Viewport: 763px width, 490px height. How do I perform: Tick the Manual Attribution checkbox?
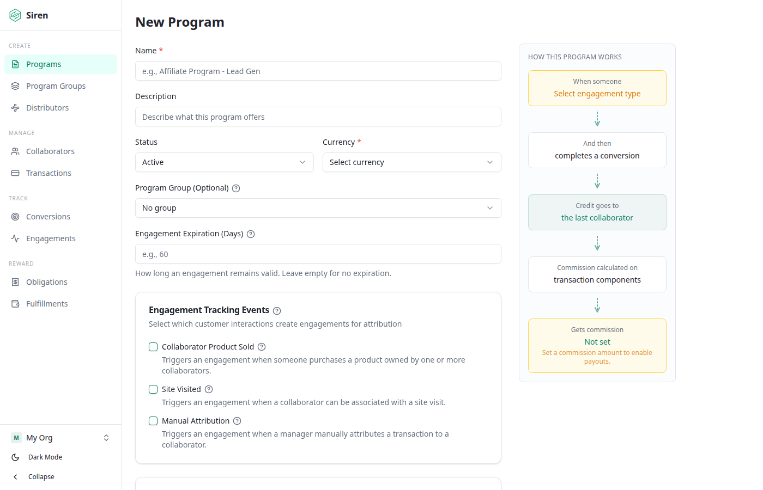[x=153, y=421]
